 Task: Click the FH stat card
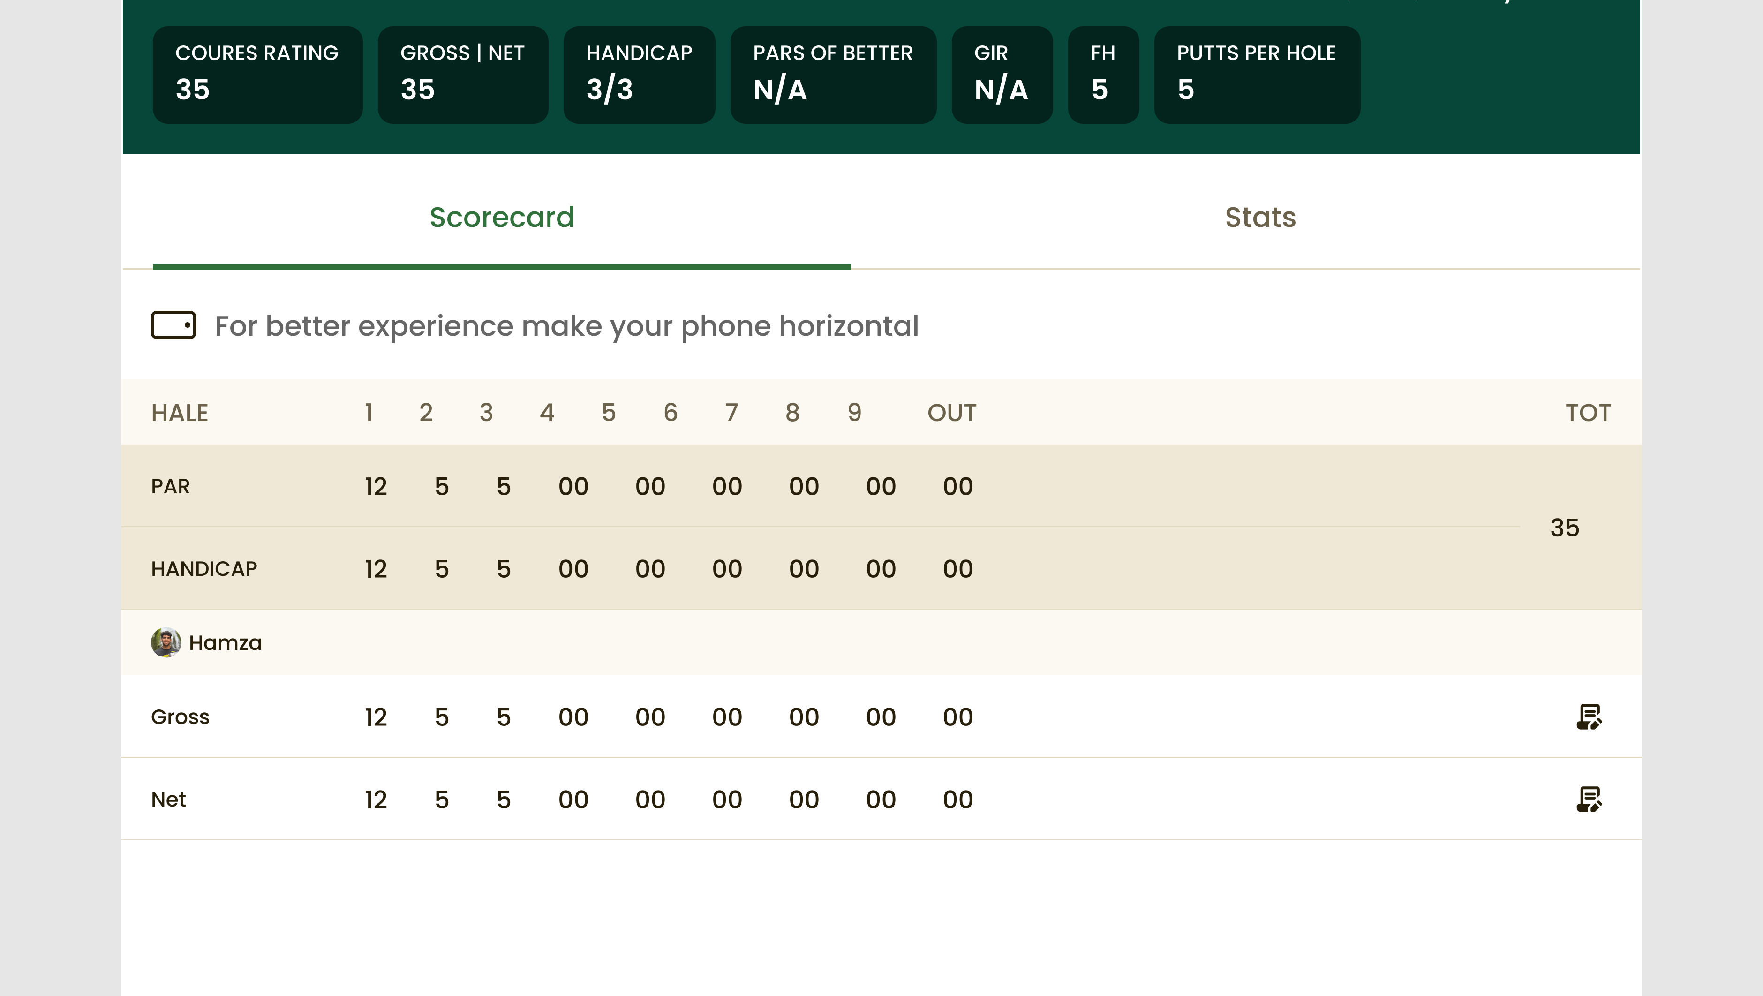(x=1103, y=75)
